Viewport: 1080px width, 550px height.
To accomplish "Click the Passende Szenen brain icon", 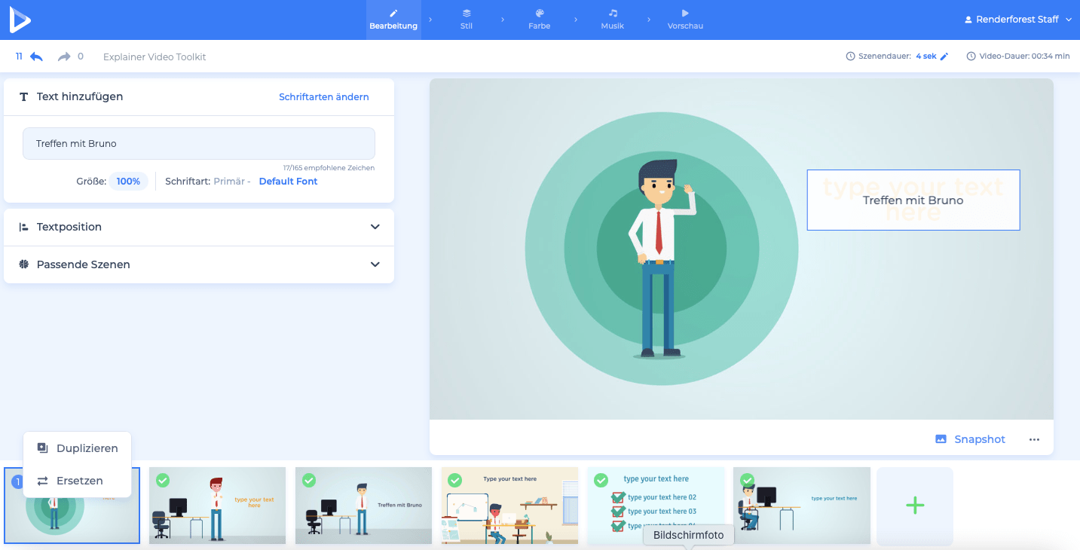I will 24,264.
